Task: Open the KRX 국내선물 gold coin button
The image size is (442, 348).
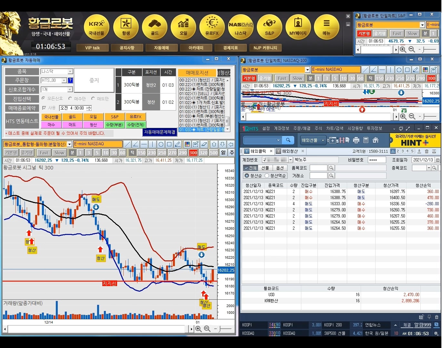Action: 96,27
